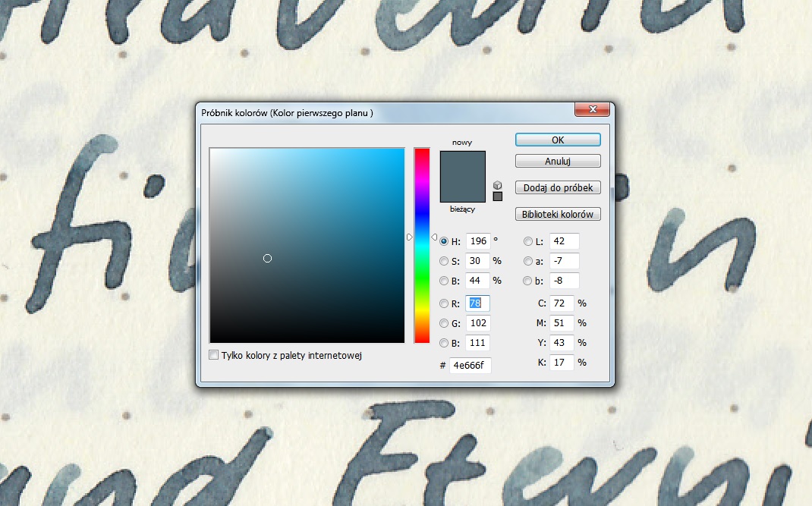Click the hex color field 4e666f
Viewport: 812px width, 506px height.
(471, 366)
